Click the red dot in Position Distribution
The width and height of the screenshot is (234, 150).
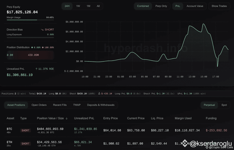point(43,47)
